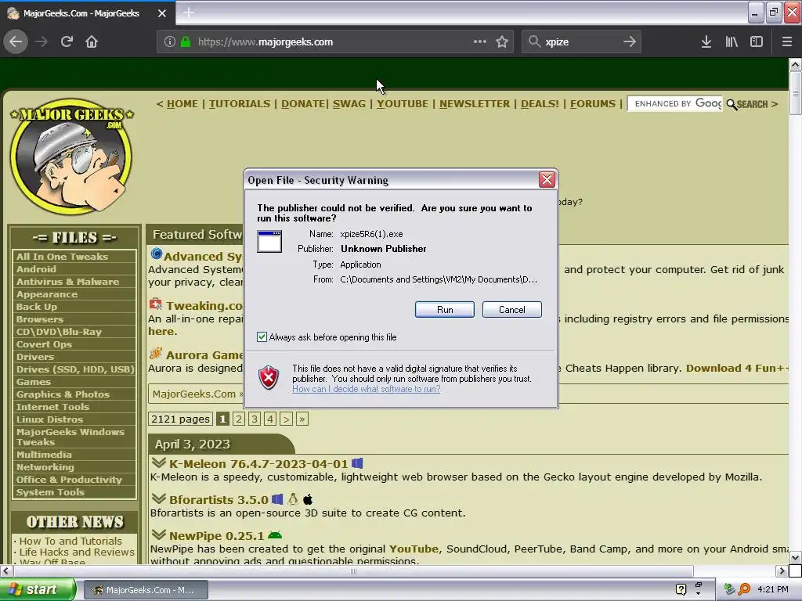This screenshot has height=601, width=802.
Task: Click the green padlock security icon
Action: 186,42
